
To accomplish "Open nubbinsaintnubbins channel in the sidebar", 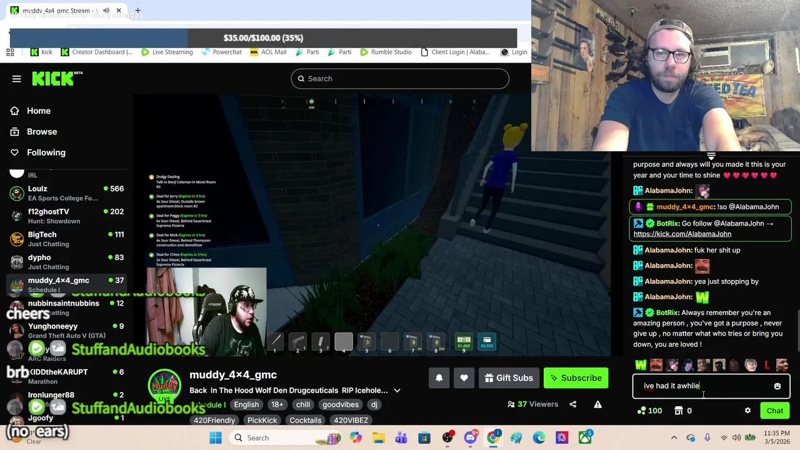I will 66,307.
